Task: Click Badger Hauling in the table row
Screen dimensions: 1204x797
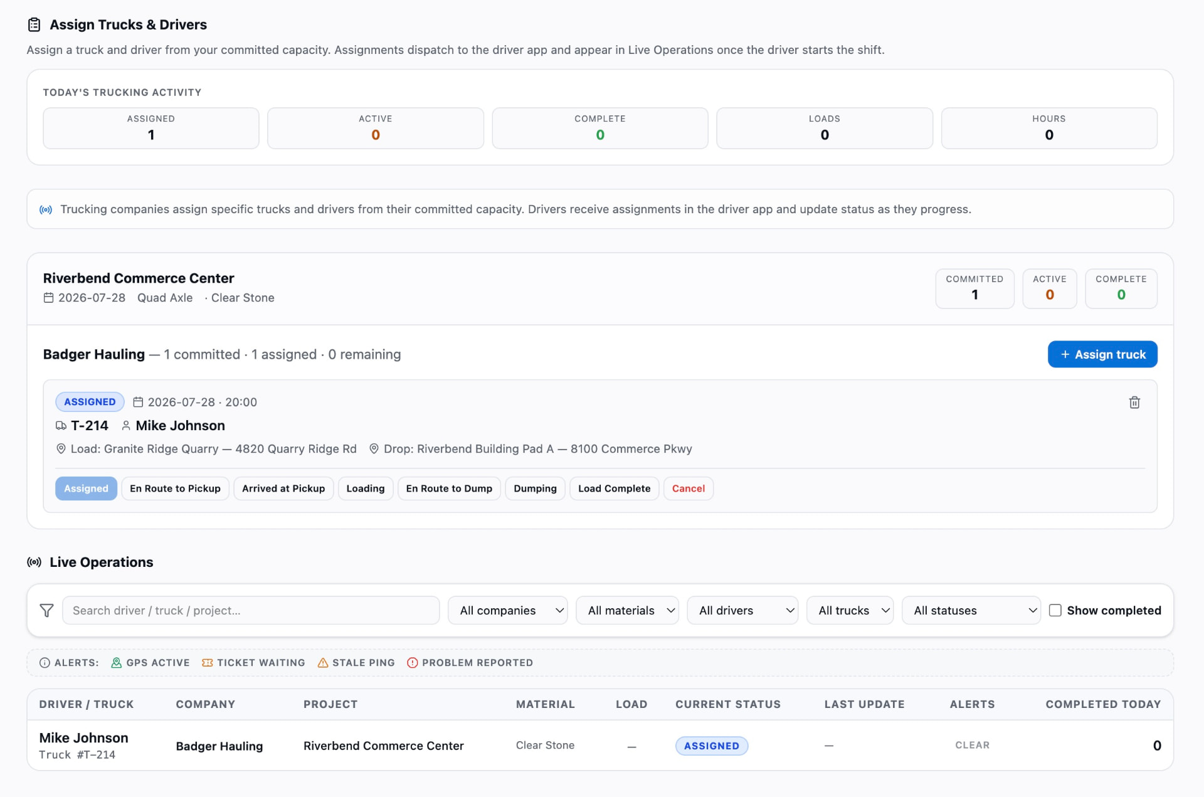Action: (219, 746)
